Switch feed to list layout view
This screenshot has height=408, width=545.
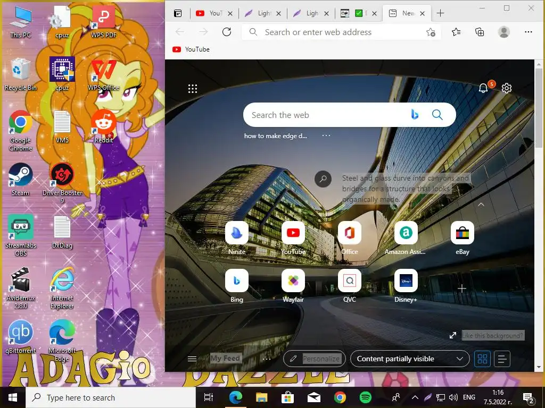coord(502,359)
